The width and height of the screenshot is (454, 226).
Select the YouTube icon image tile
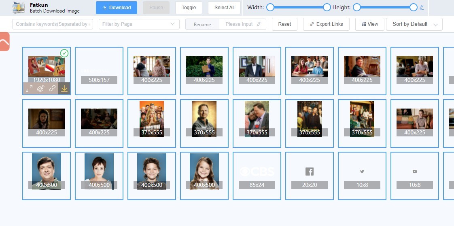(x=415, y=176)
